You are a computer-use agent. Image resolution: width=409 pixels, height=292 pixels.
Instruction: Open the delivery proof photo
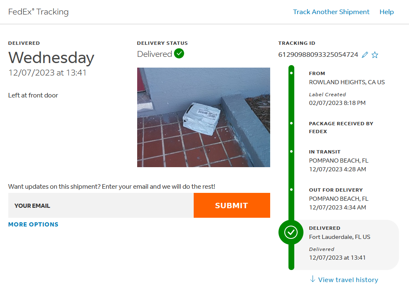[204, 117]
